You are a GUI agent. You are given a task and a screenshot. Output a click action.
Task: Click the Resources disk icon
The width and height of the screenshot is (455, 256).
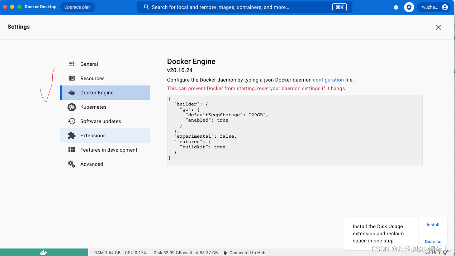[72, 78]
